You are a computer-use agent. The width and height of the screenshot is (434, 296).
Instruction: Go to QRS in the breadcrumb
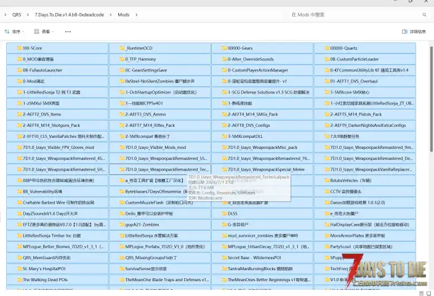click(17, 15)
